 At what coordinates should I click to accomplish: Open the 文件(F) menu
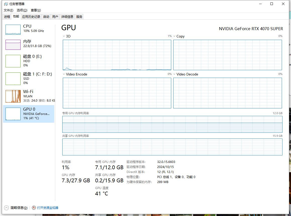coord(8,10)
